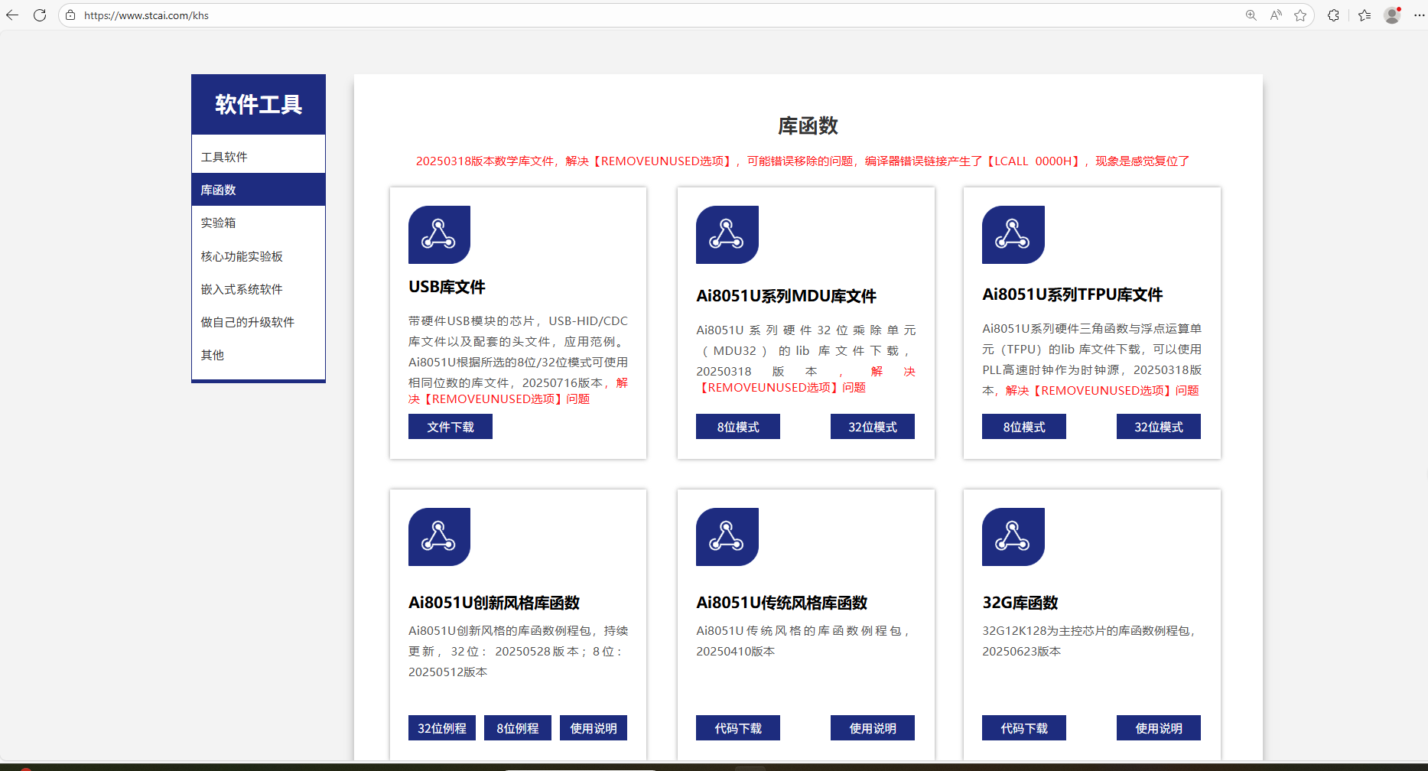Open browser extensions puzzle icon
The image size is (1428, 771).
(1334, 15)
